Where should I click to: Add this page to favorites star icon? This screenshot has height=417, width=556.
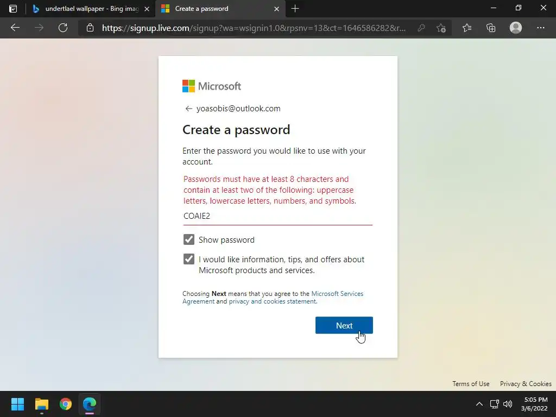[x=441, y=28]
